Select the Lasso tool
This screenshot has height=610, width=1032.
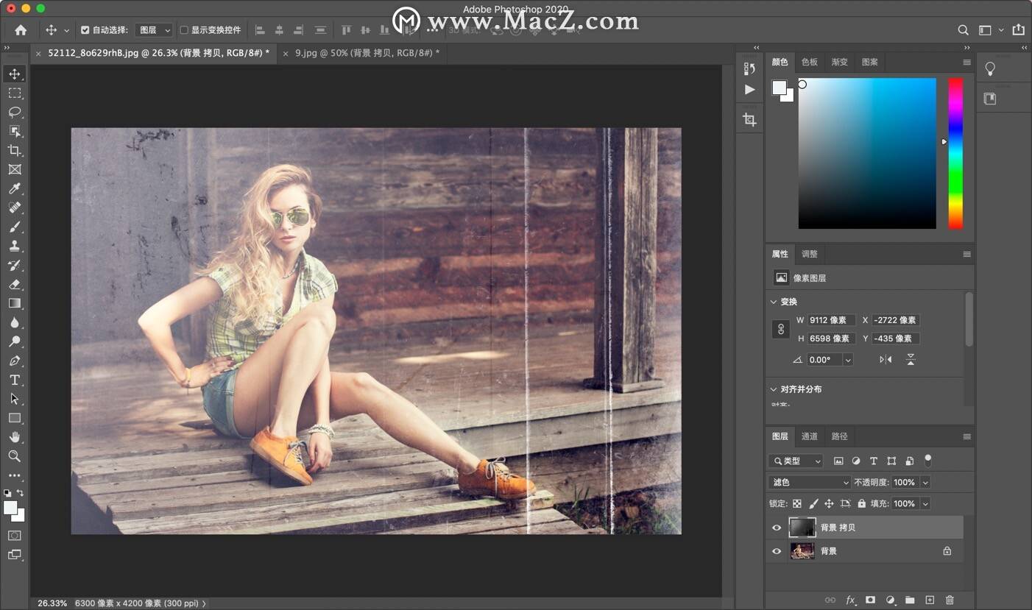coord(15,112)
